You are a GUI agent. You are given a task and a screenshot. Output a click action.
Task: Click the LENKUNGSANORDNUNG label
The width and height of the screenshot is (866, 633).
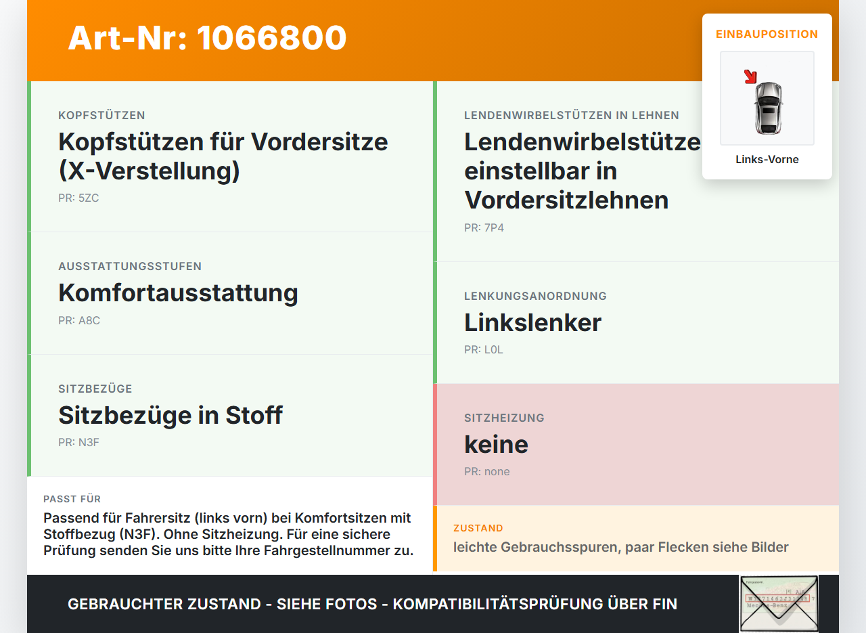point(535,297)
